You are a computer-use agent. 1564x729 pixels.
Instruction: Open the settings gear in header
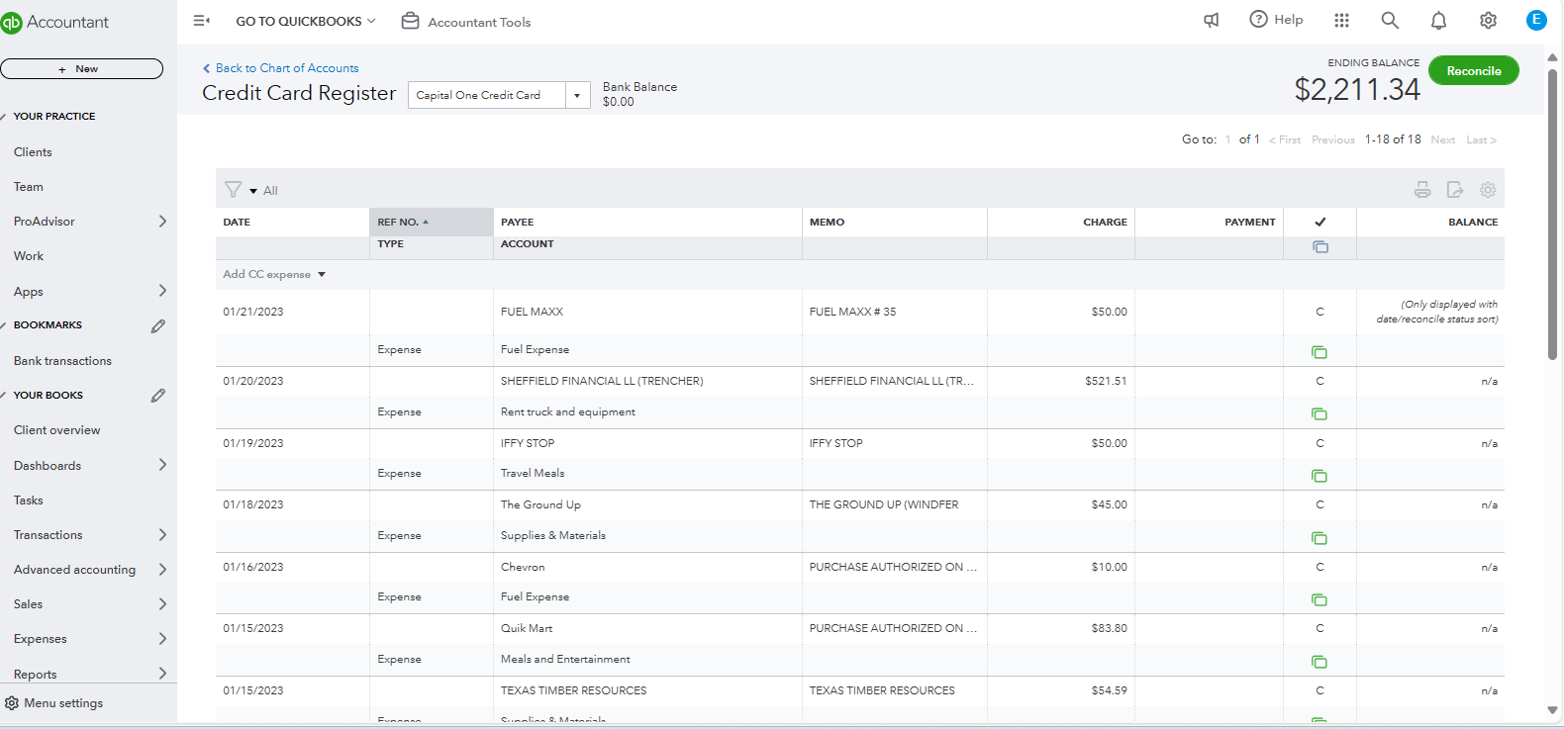1488,20
